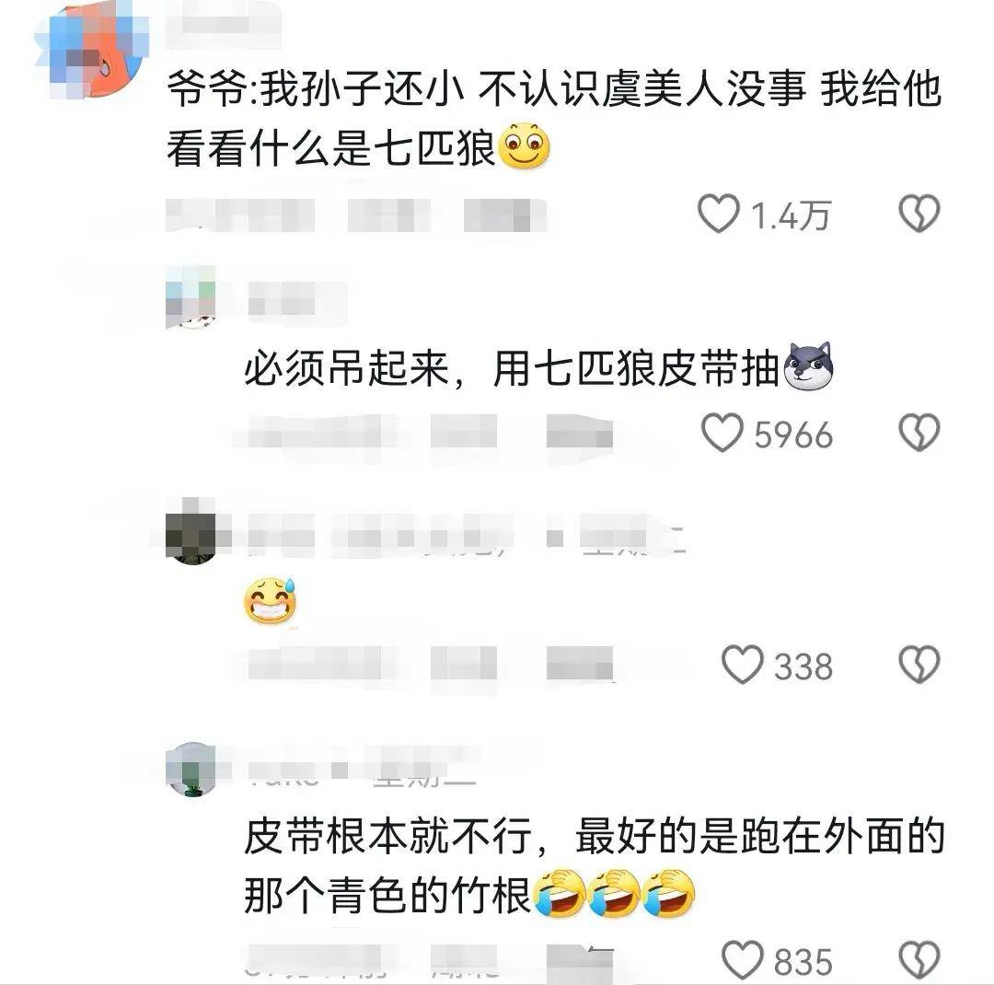994x985 pixels.
Task: Dislike the grandfather 七匹狼 comment
Action: tap(919, 214)
